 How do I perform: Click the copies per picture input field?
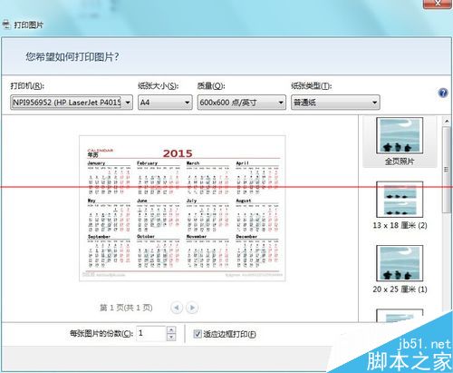click(151, 333)
